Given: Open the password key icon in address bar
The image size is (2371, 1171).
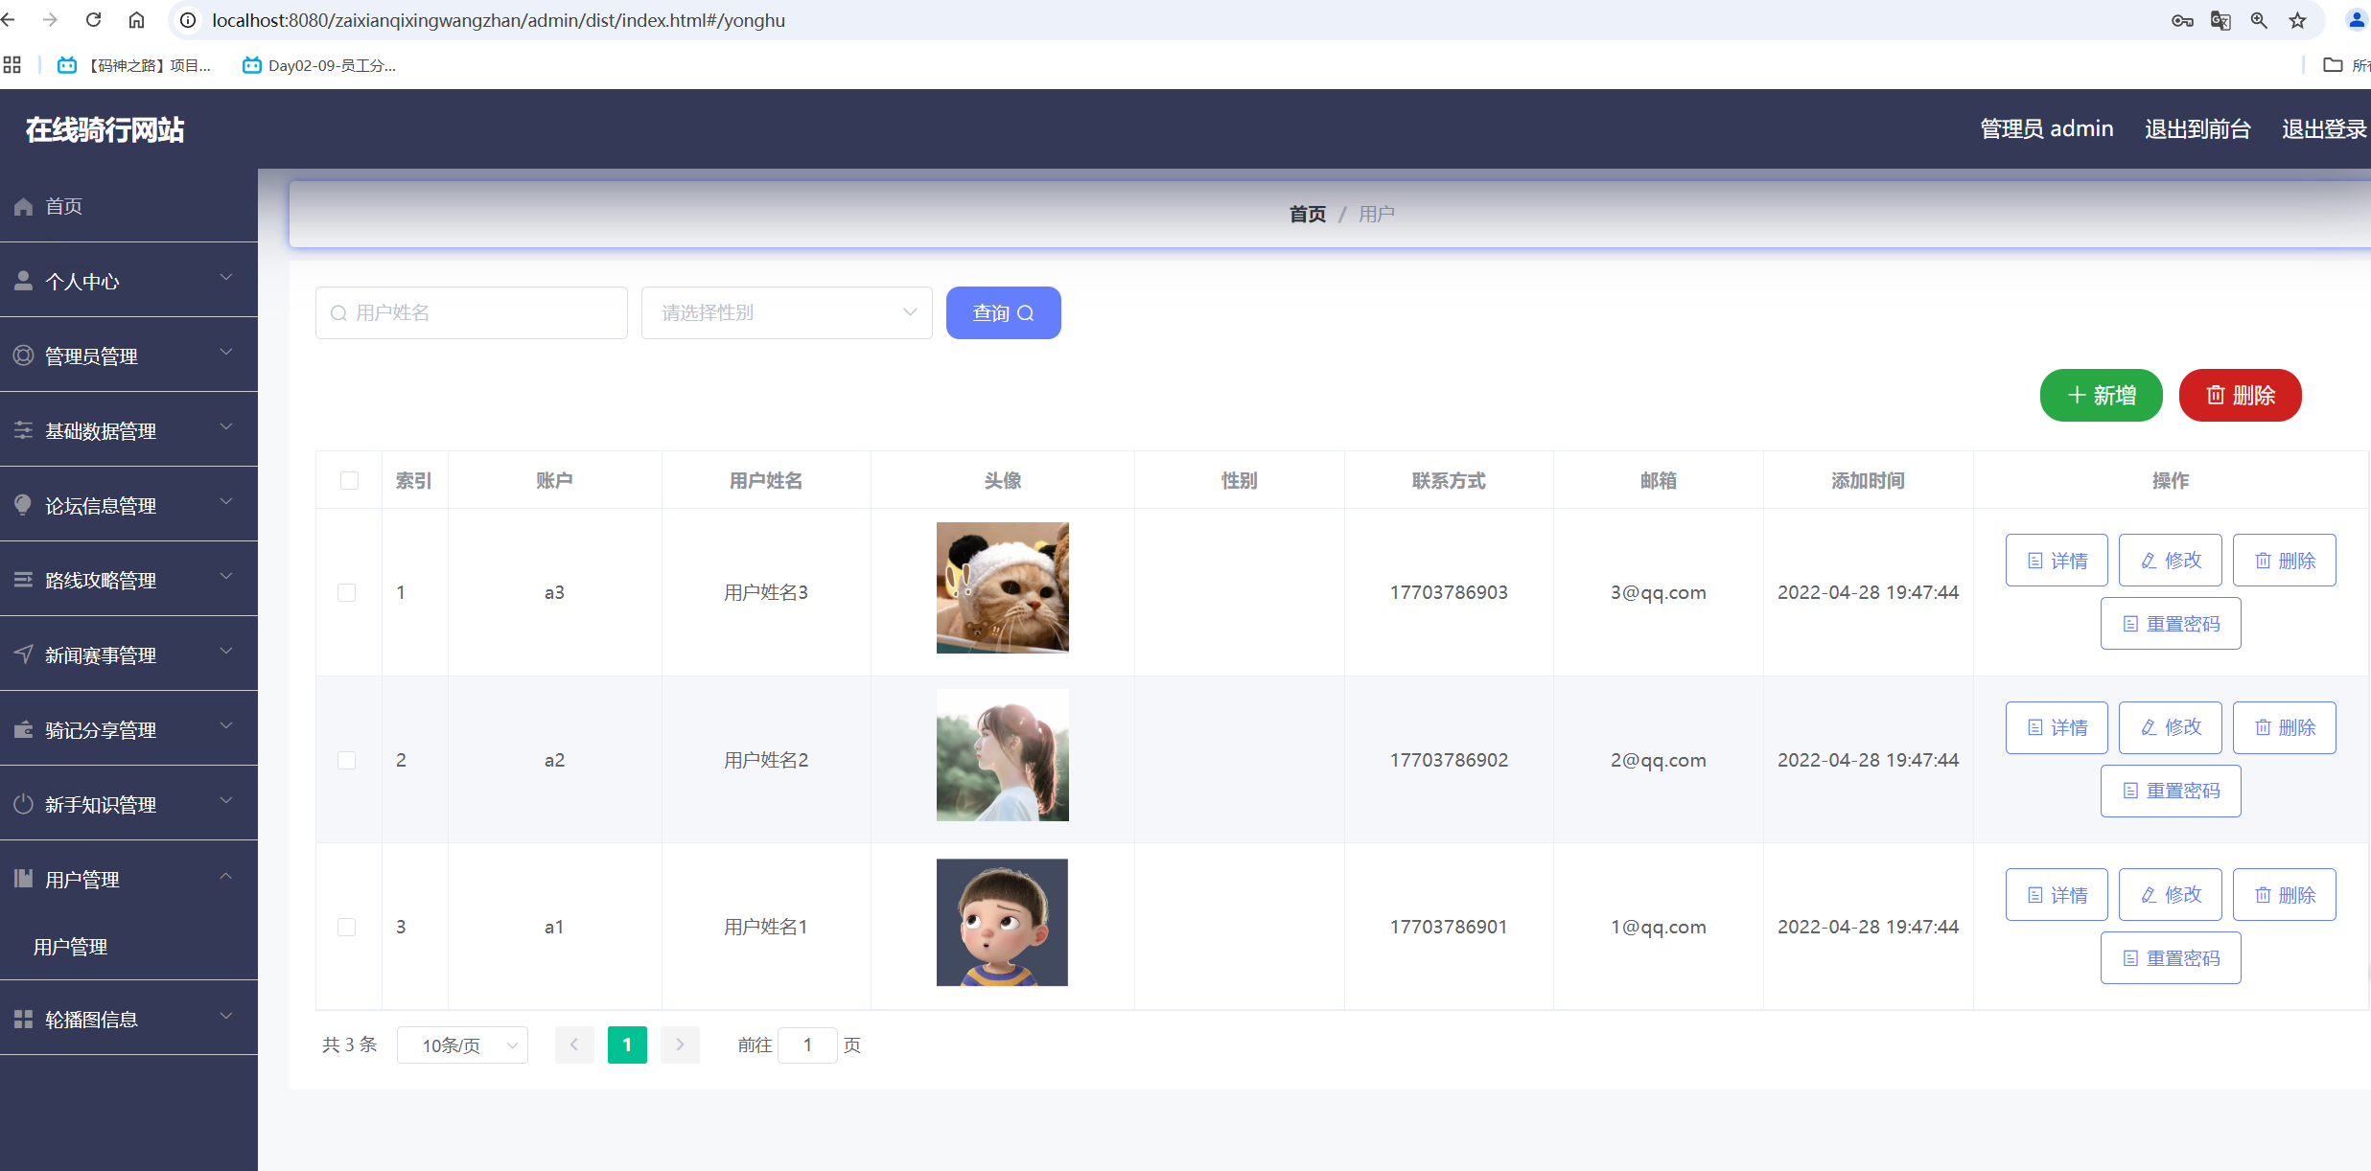Looking at the screenshot, I should [x=2182, y=20].
